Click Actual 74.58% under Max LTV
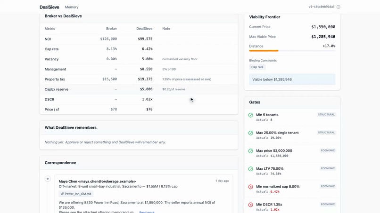Image resolution: width=380 pixels, height=213 pixels. point(269,174)
